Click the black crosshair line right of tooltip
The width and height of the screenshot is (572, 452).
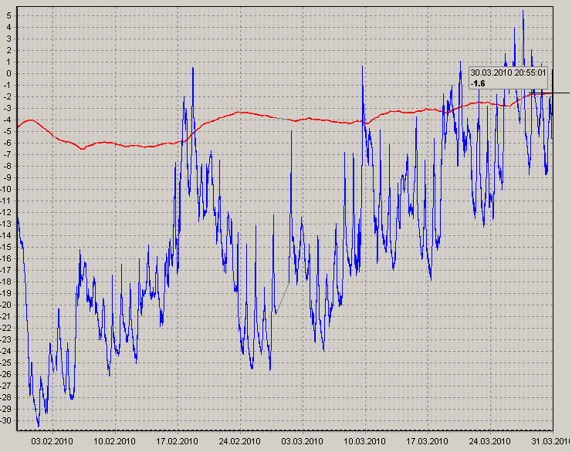pos(560,93)
